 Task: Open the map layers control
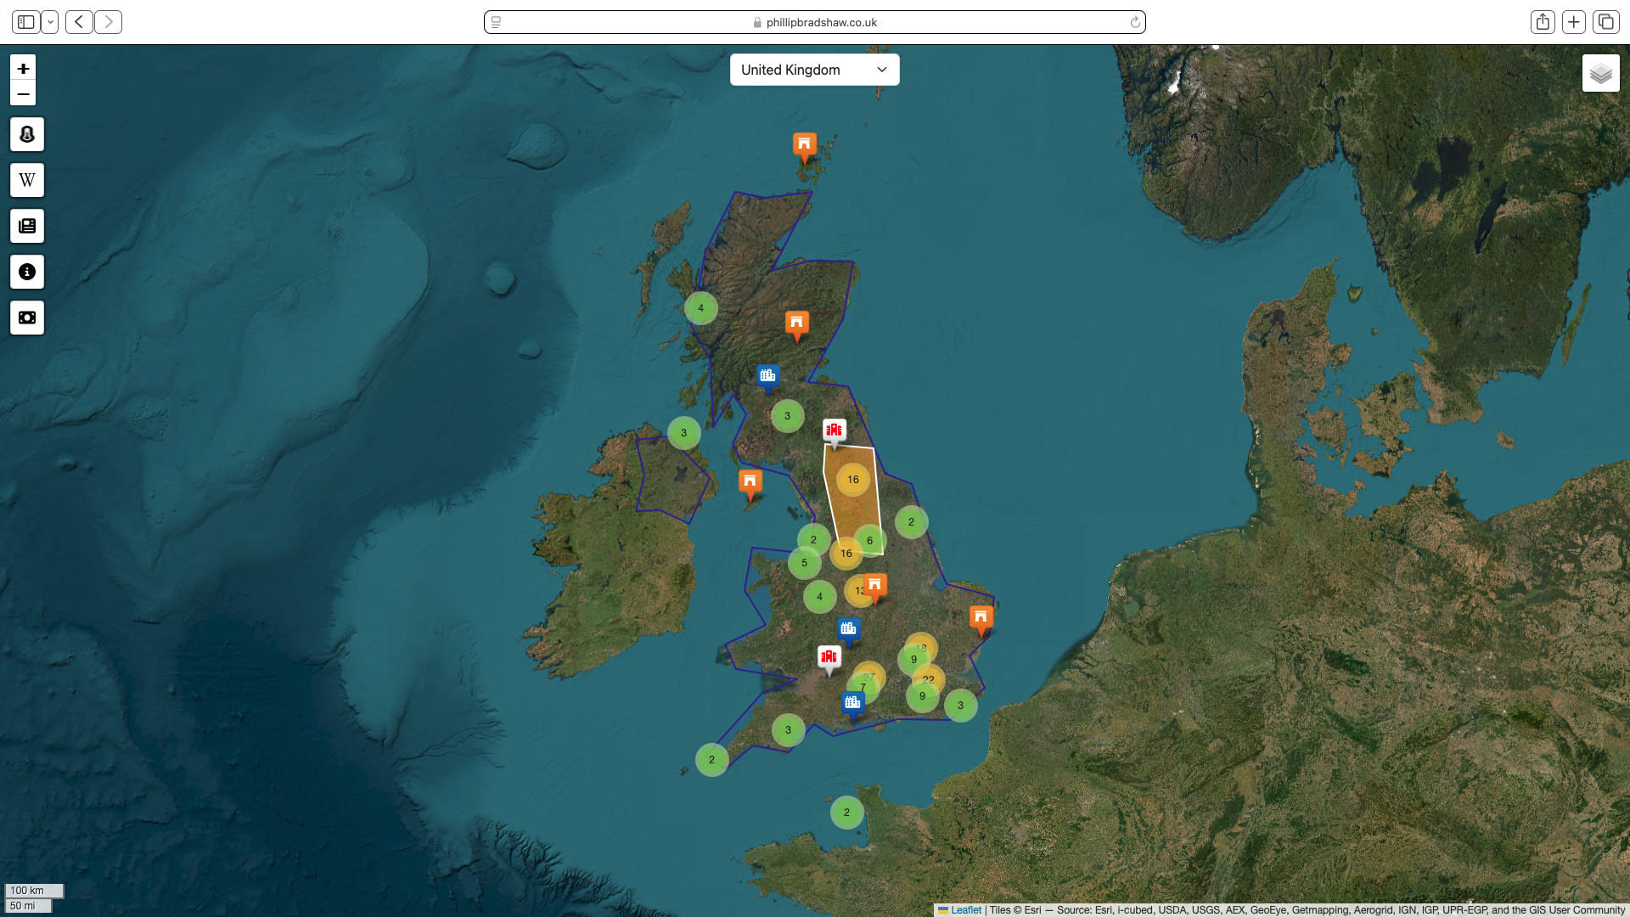1600,74
